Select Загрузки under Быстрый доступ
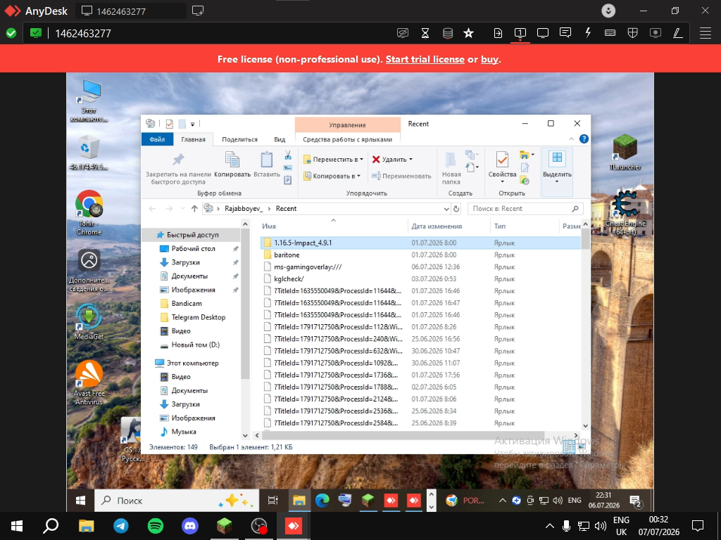Screen dimensions: 721x540 pyautogui.click(x=185, y=262)
